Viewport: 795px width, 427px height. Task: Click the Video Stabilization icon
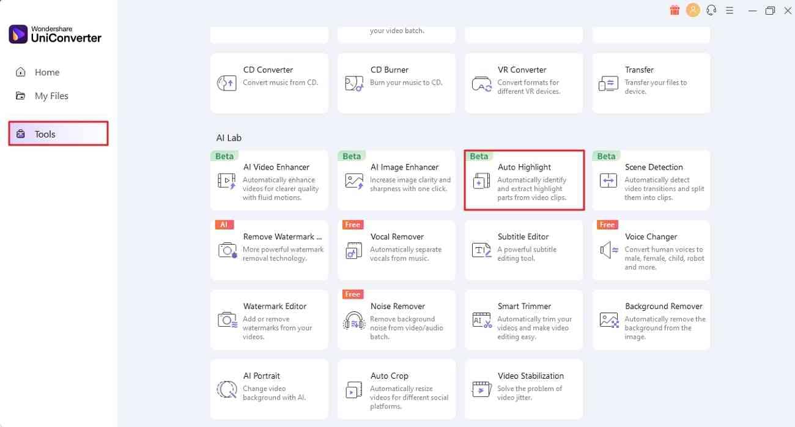tap(481, 389)
